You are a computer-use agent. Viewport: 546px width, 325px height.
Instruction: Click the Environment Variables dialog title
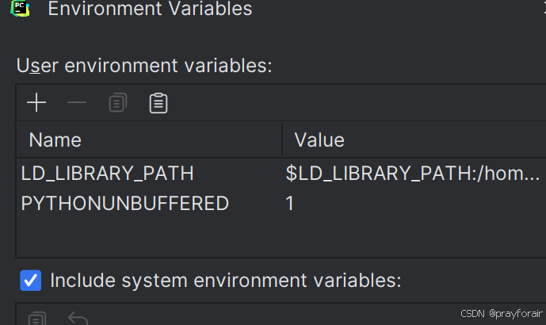tap(151, 10)
